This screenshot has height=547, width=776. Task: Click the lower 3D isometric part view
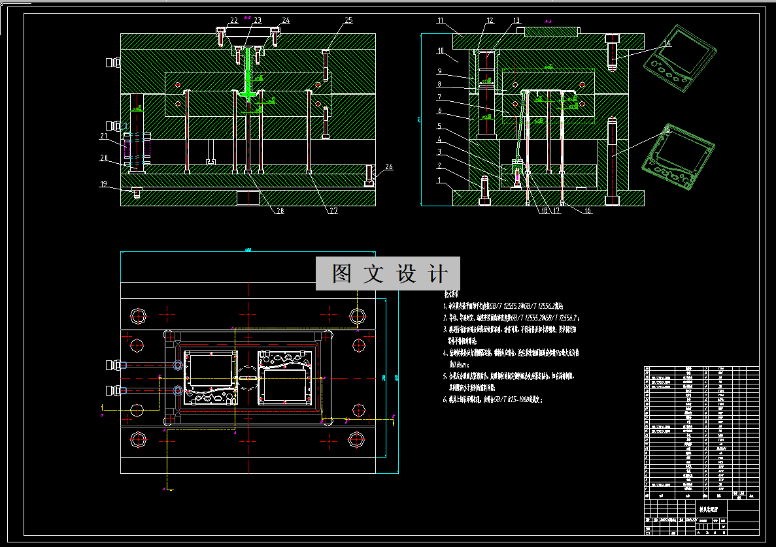[x=679, y=157]
